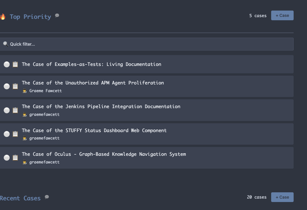This screenshot has height=210, width=307.
Task: Click the comment bubble beside Recent Cases
Action: coord(47,197)
